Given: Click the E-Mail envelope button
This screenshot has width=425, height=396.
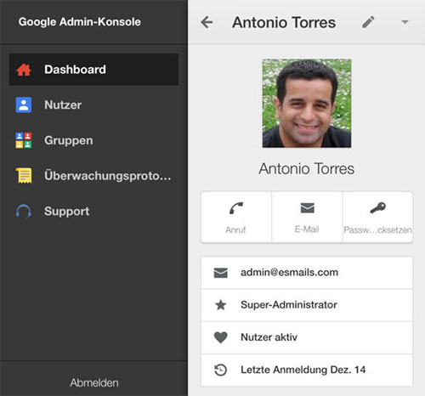Looking at the screenshot, I should (x=307, y=218).
